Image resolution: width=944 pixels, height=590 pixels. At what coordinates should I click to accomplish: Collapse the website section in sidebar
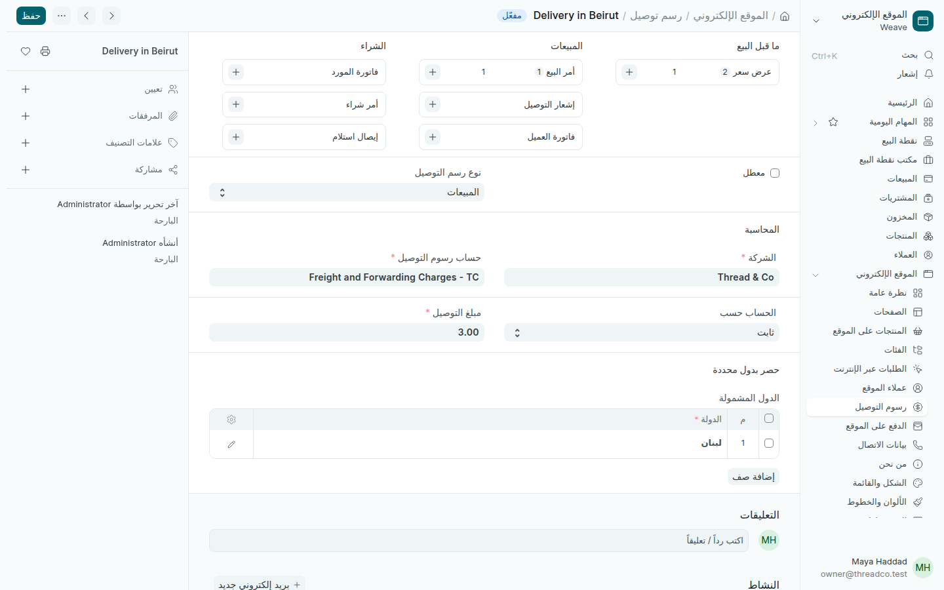pyautogui.click(x=816, y=275)
